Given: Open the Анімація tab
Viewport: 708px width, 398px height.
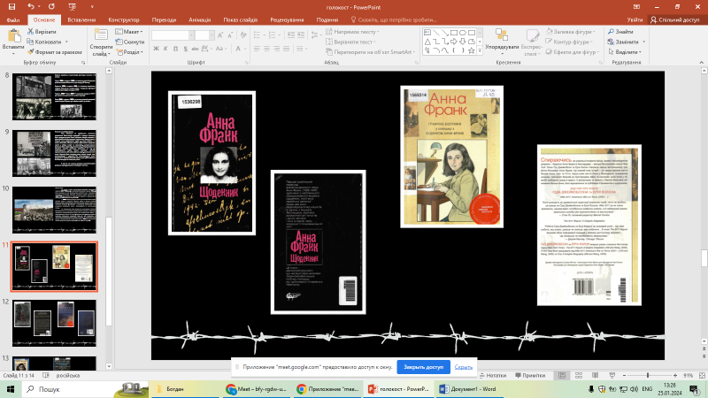Looking at the screenshot, I should (200, 19).
